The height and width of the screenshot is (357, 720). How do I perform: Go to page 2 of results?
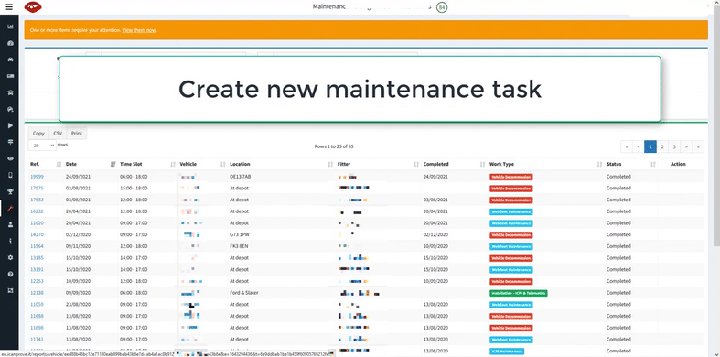coord(662,146)
